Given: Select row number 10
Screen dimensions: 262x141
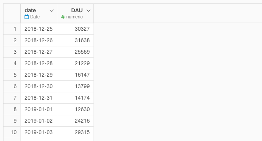Looking at the screenshot, I should (12, 132).
